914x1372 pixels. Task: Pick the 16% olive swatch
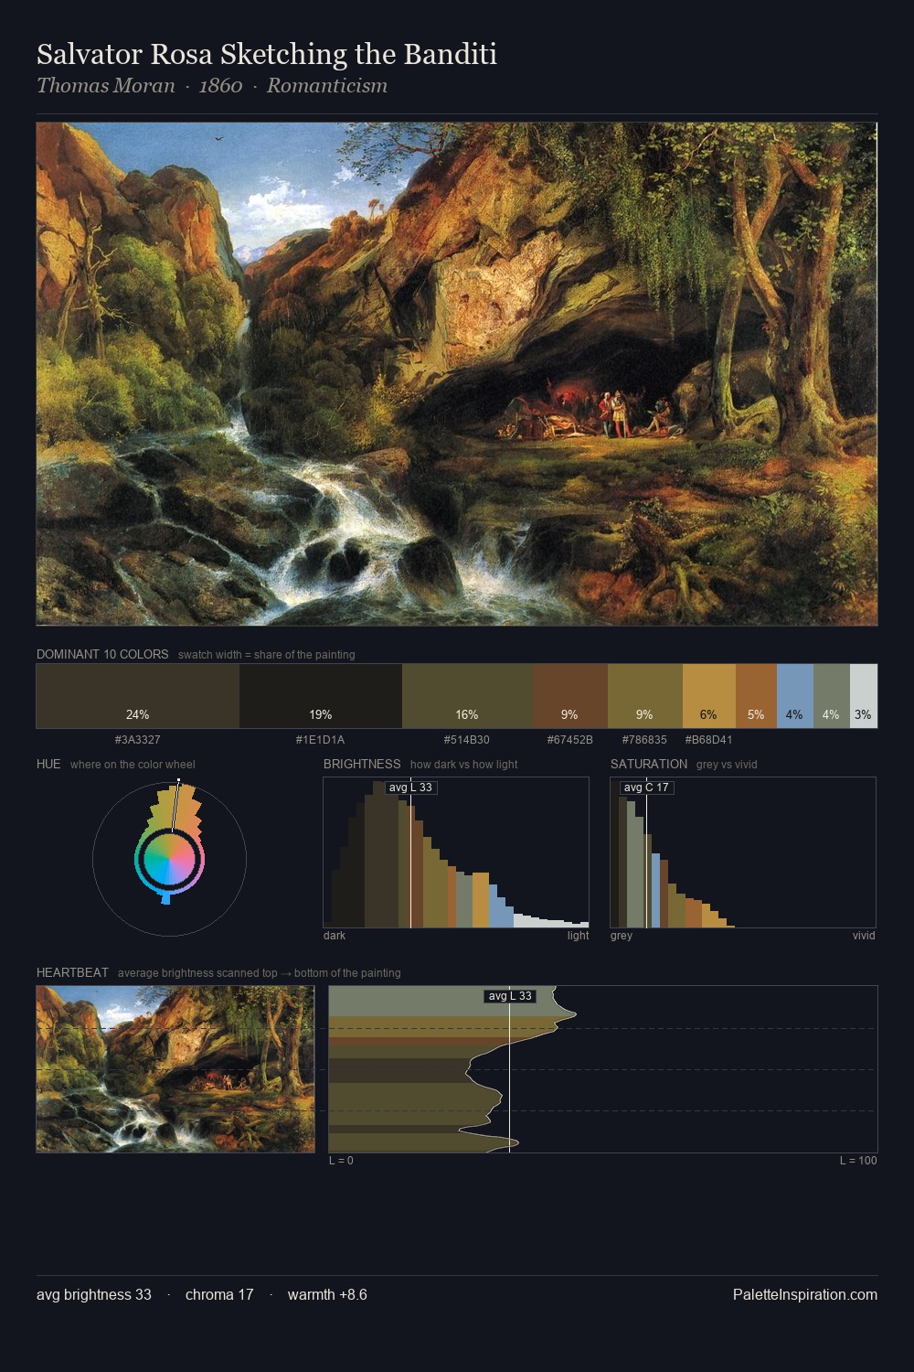tap(467, 696)
